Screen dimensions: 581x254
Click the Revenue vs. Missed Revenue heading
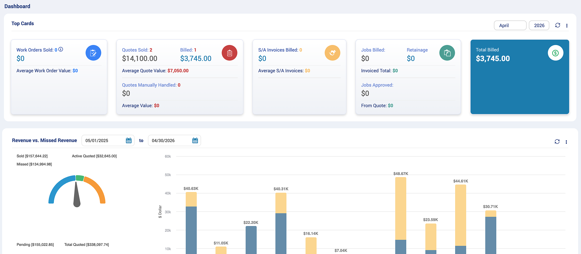point(44,141)
